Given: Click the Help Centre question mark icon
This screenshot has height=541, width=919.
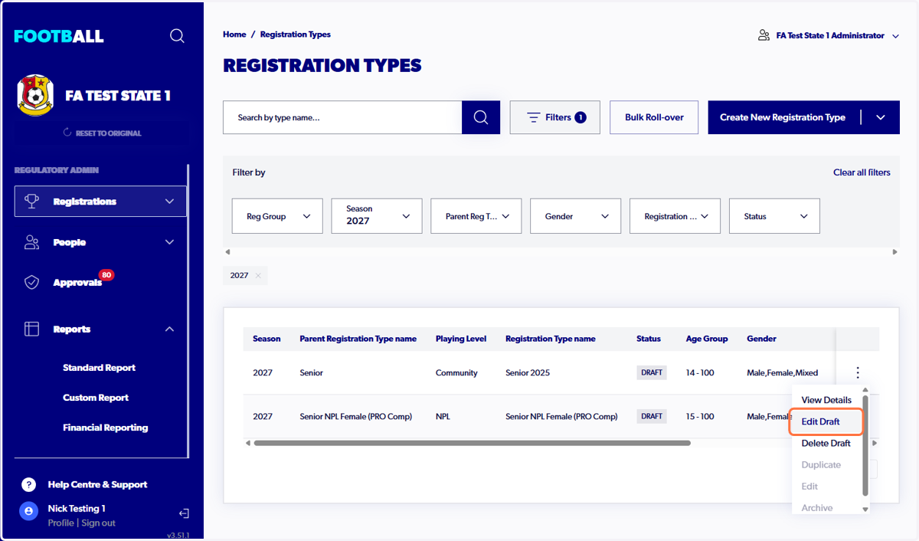Looking at the screenshot, I should (28, 484).
